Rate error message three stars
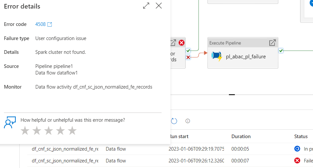 (49, 131)
